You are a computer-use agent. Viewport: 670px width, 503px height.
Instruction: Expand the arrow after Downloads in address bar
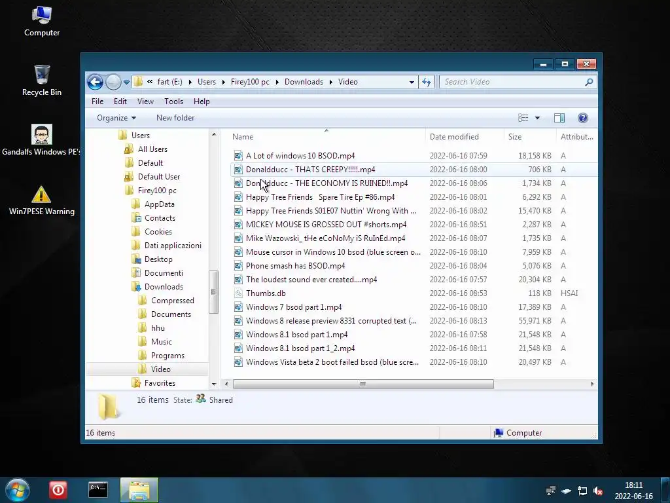[330, 82]
